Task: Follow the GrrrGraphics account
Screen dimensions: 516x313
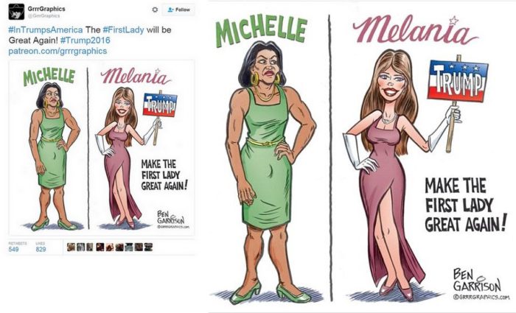Action: (179, 10)
